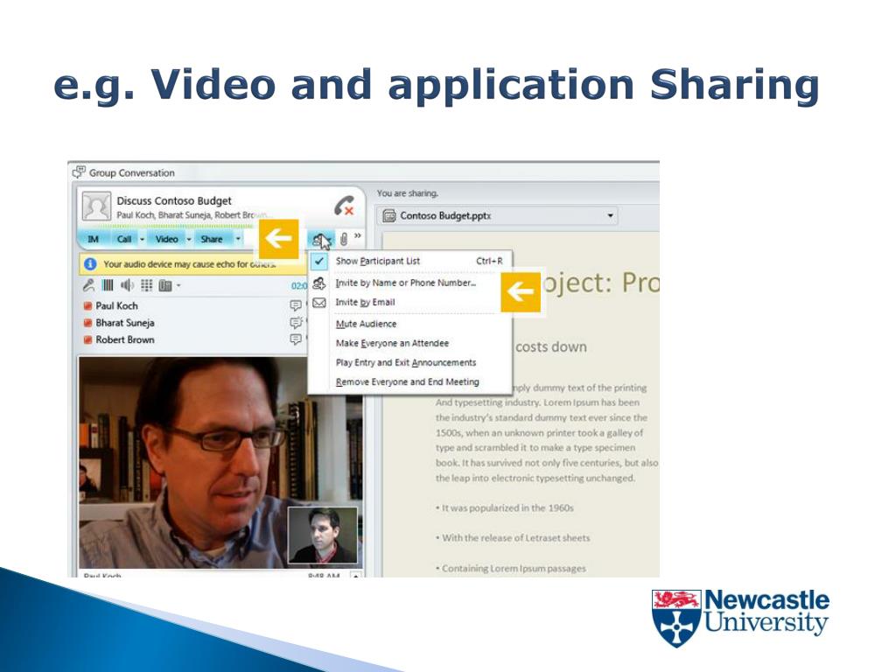The image size is (896, 672).
Task: Toggle Show Participant List checkmark
Action: (318, 261)
